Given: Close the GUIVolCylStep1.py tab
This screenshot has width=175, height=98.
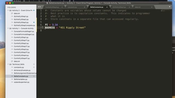Looking at the screenshot, I should pos(129,7).
